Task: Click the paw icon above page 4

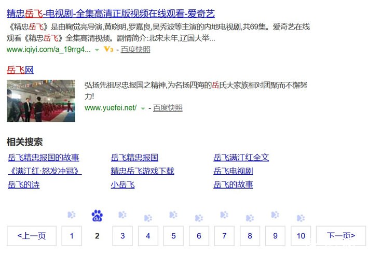Action: pos(148,218)
